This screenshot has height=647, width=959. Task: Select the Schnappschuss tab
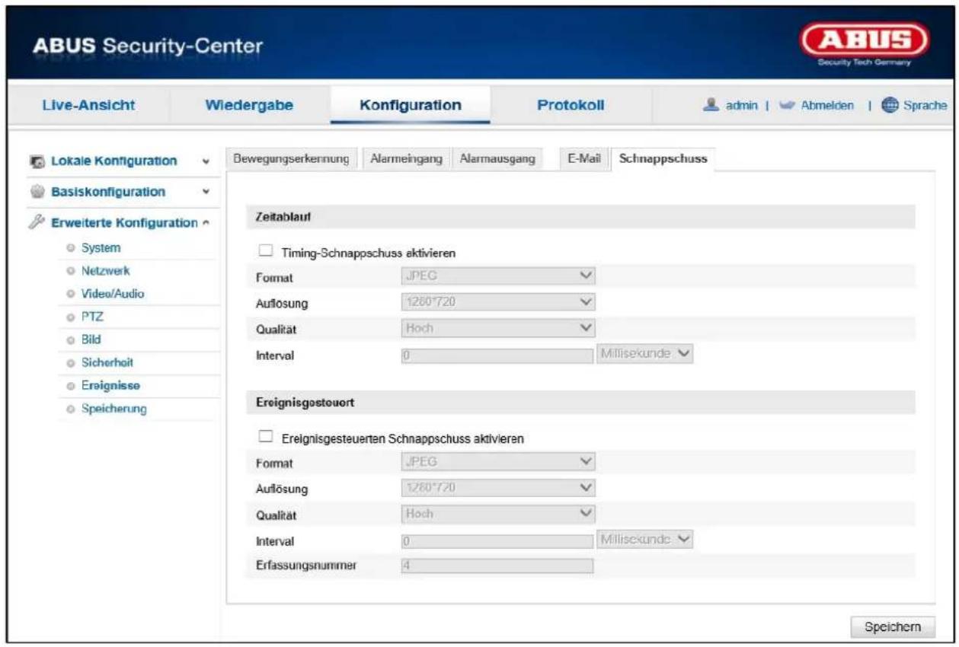coord(663,158)
